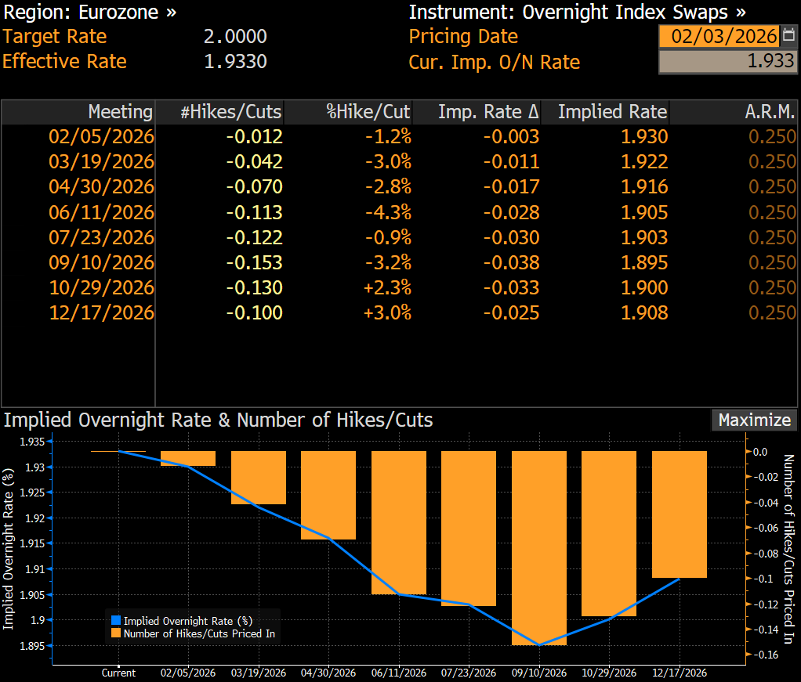This screenshot has width=801, height=682.
Task: Click implied rate 1.895 cell
Action: [x=644, y=262]
